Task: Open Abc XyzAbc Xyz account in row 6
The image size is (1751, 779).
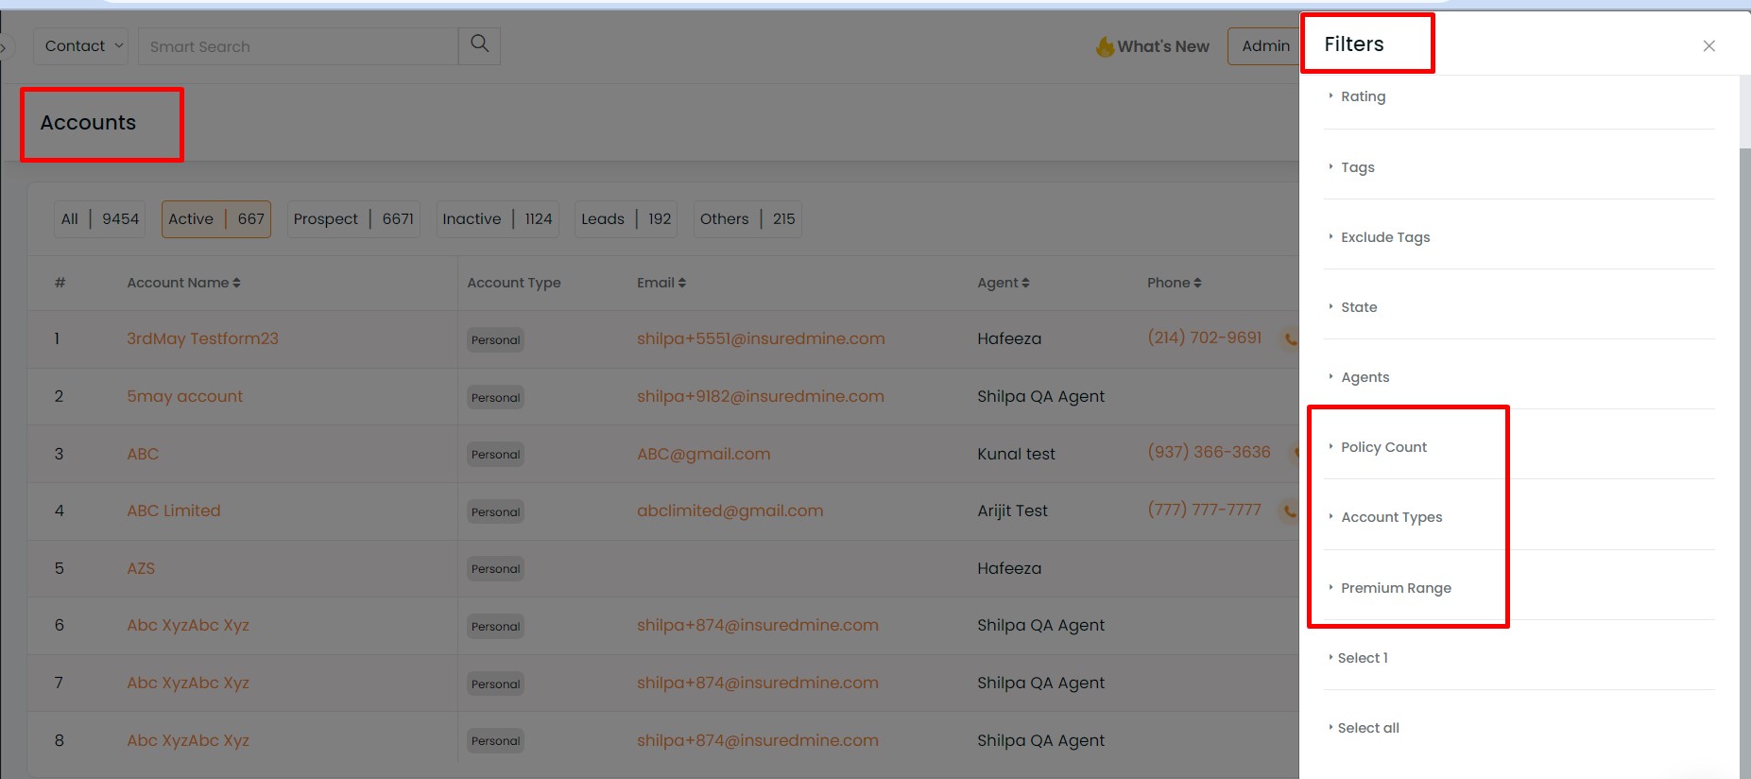Action: (x=188, y=625)
